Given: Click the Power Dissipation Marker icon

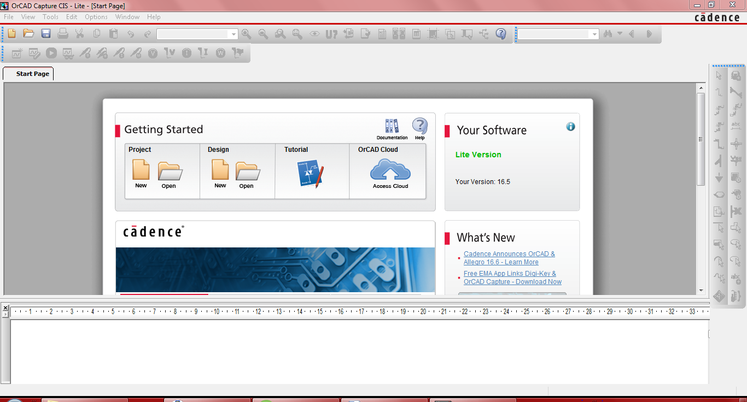Looking at the screenshot, I should (x=136, y=54).
